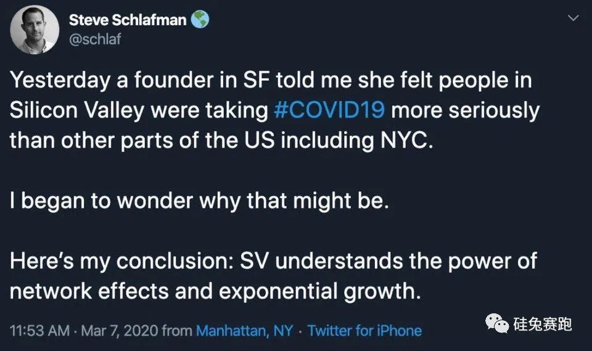Image resolution: width=592 pixels, height=351 pixels.
Task: Click the line "I began to wonder why"
Action: click(199, 201)
